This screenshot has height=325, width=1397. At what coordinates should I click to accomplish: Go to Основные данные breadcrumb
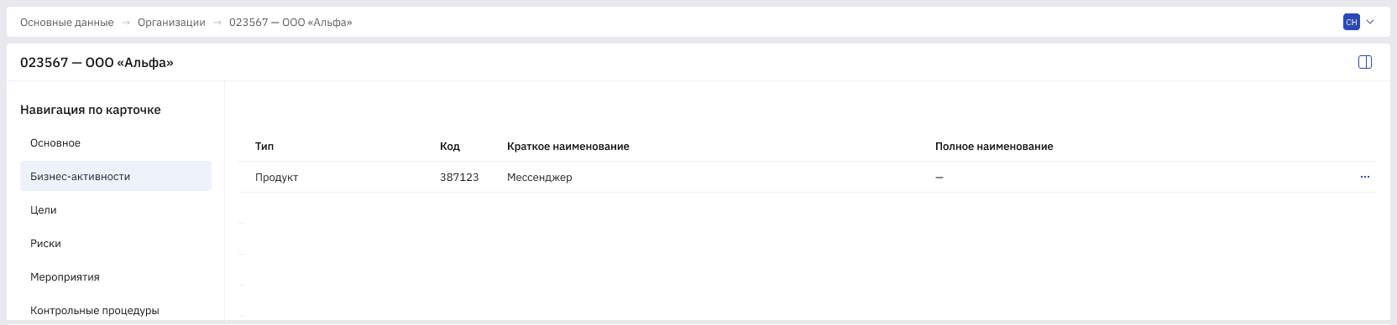click(x=67, y=23)
